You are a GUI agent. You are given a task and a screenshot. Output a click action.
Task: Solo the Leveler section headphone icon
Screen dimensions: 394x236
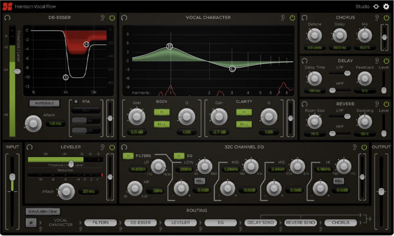coord(29,147)
